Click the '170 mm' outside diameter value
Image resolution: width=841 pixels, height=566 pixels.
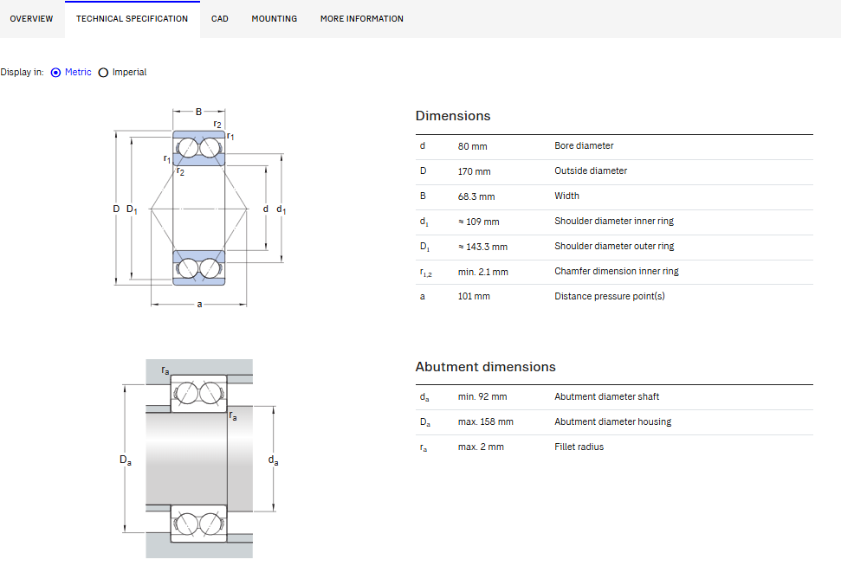point(474,171)
